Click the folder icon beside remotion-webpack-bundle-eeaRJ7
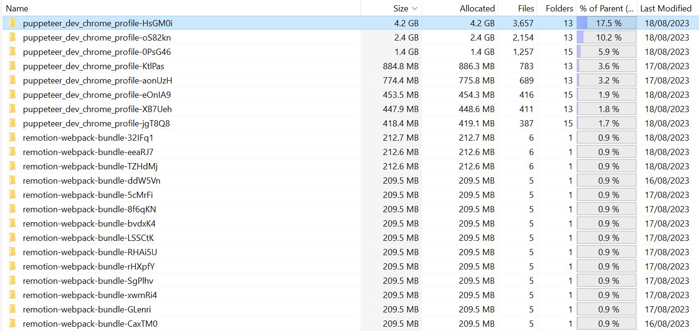The image size is (699, 331). pyautogui.click(x=12, y=152)
